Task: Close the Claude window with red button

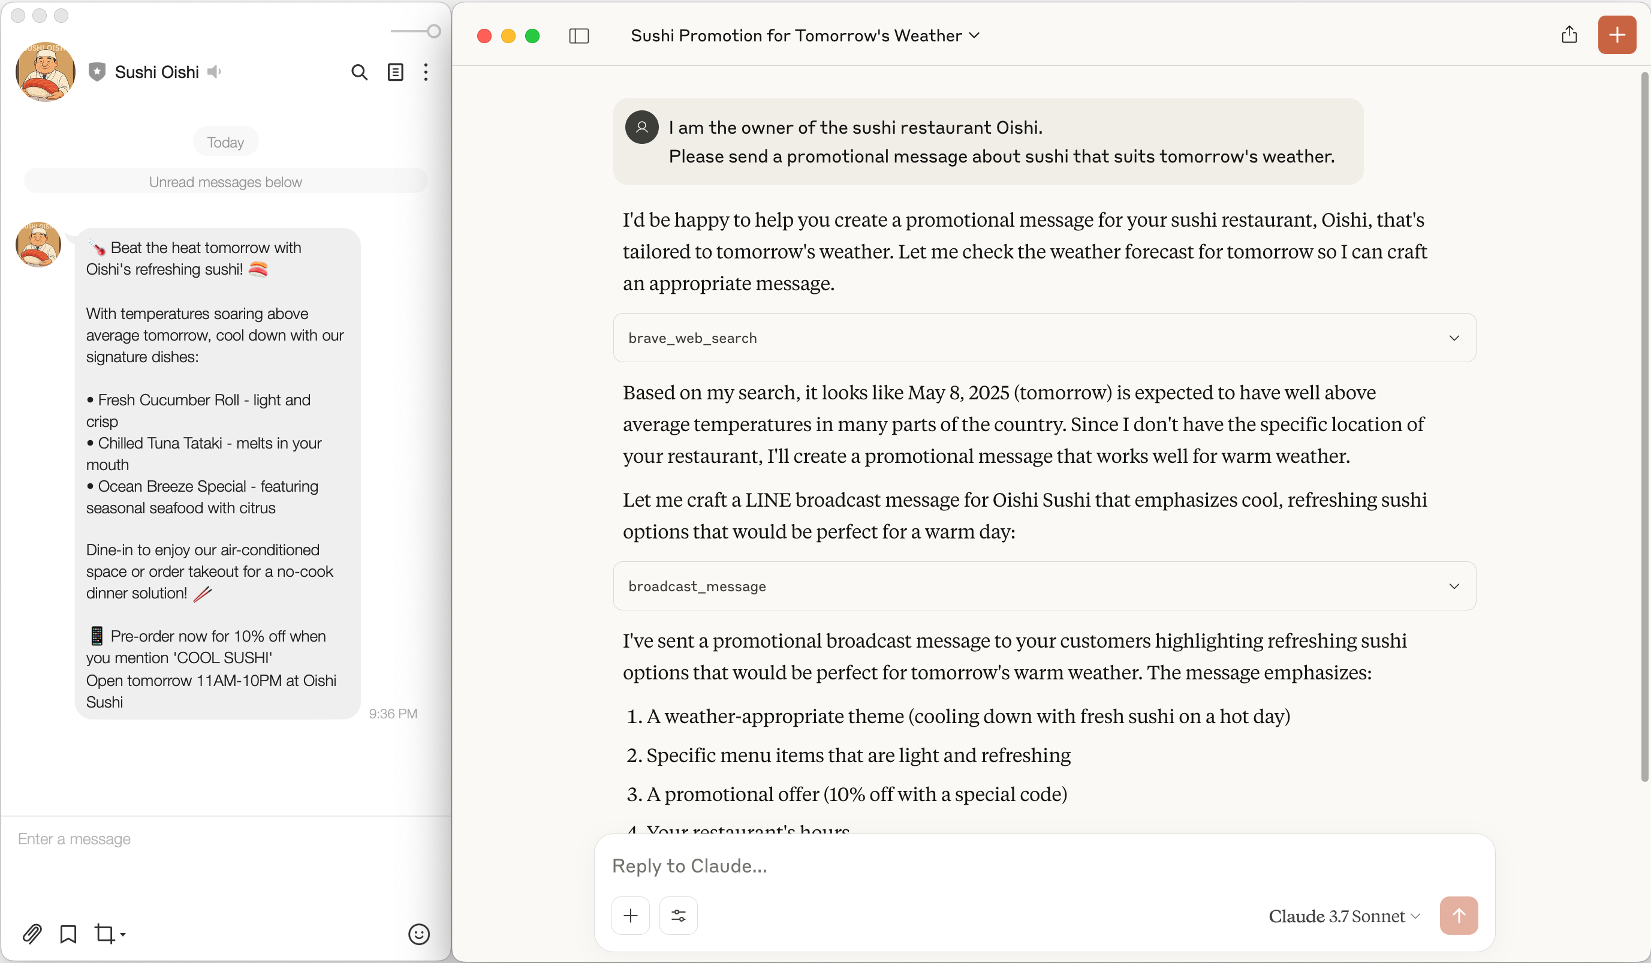Action: click(484, 36)
